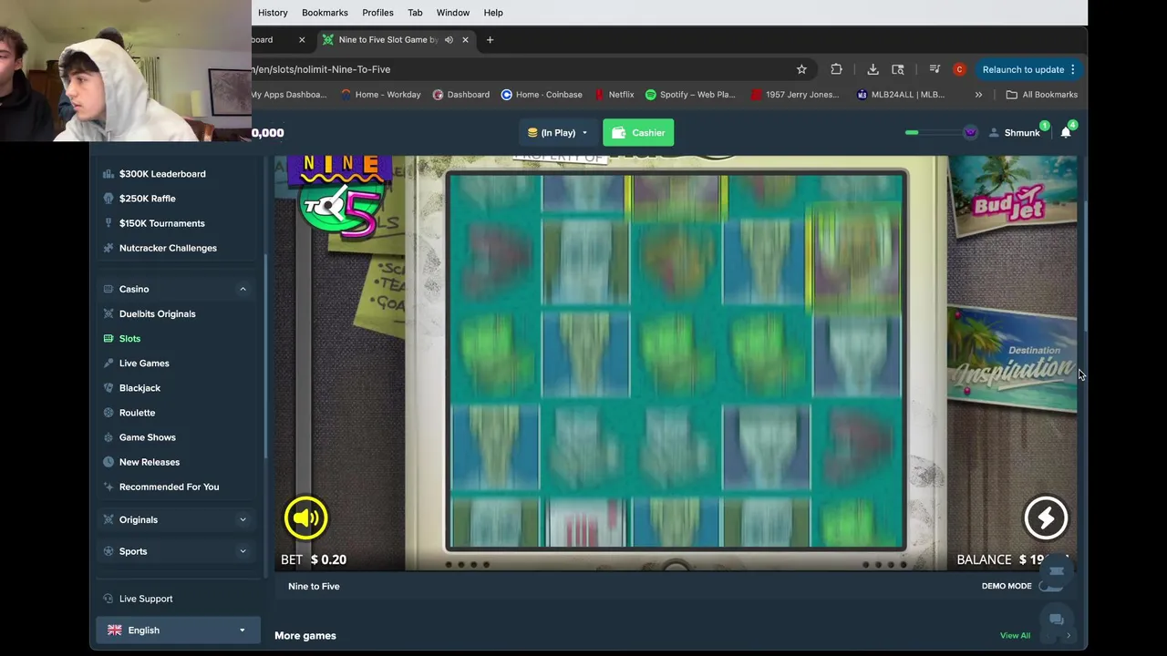Close the Nine to Five browser tab
Screen dimensions: 1167x656
click(465, 40)
